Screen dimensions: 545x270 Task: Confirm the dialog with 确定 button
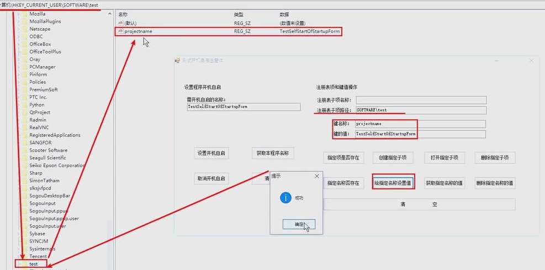pyautogui.click(x=299, y=224)
